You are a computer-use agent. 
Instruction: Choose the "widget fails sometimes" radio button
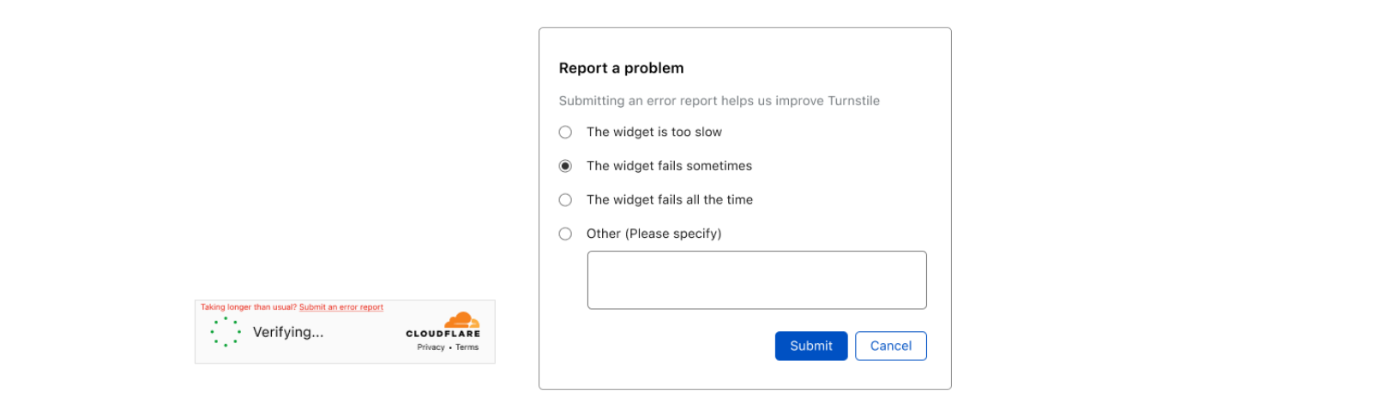[565, 166]
